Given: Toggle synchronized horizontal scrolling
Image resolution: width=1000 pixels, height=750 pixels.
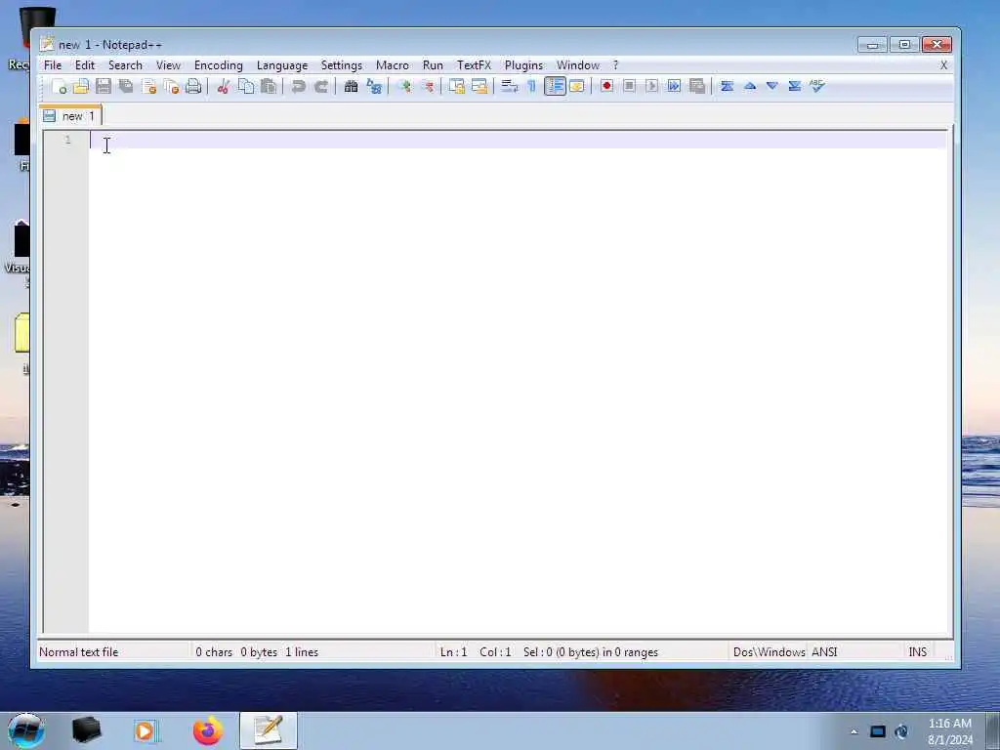Looking at the screenshot, I should (x=479, y=86).
